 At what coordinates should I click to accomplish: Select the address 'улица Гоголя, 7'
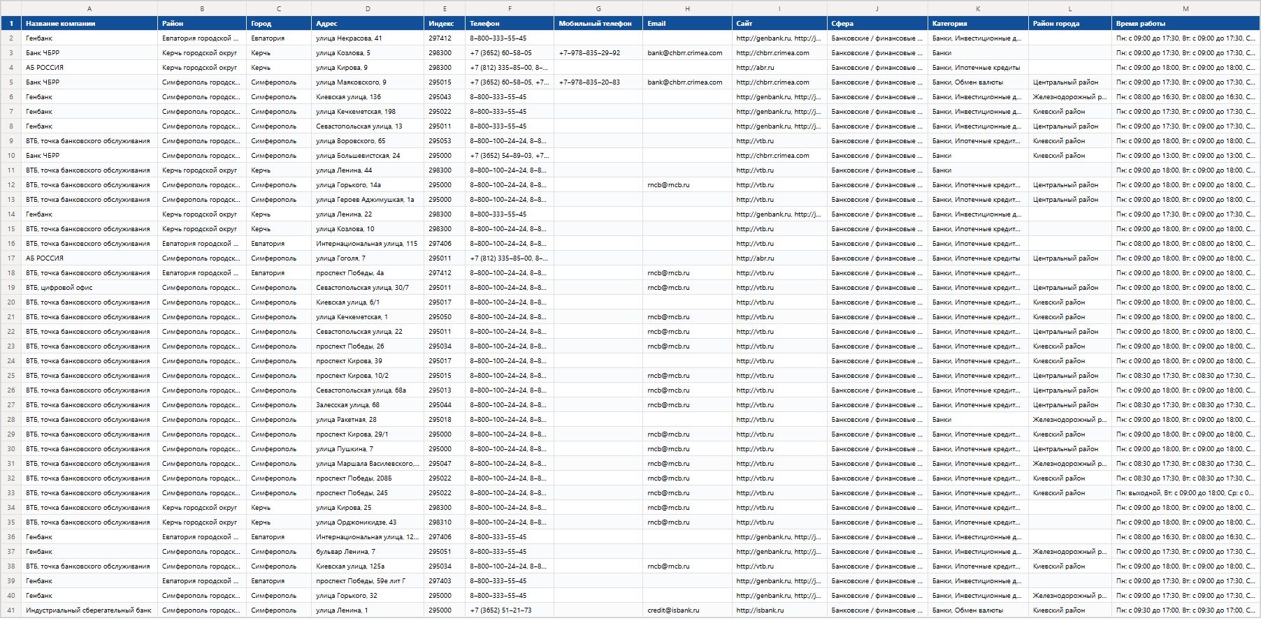[368, 258]
